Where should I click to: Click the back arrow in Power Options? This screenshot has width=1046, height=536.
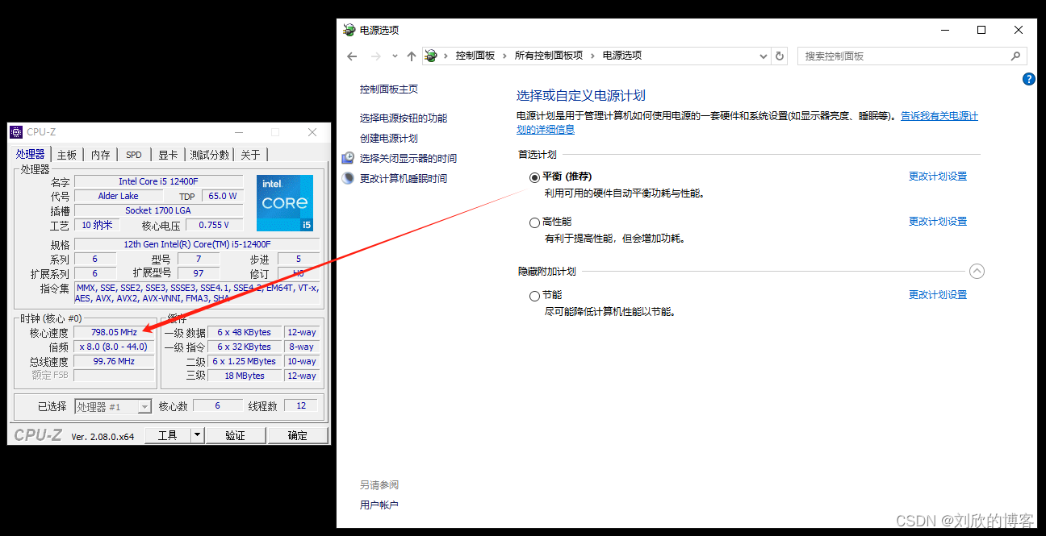point(352,56)
